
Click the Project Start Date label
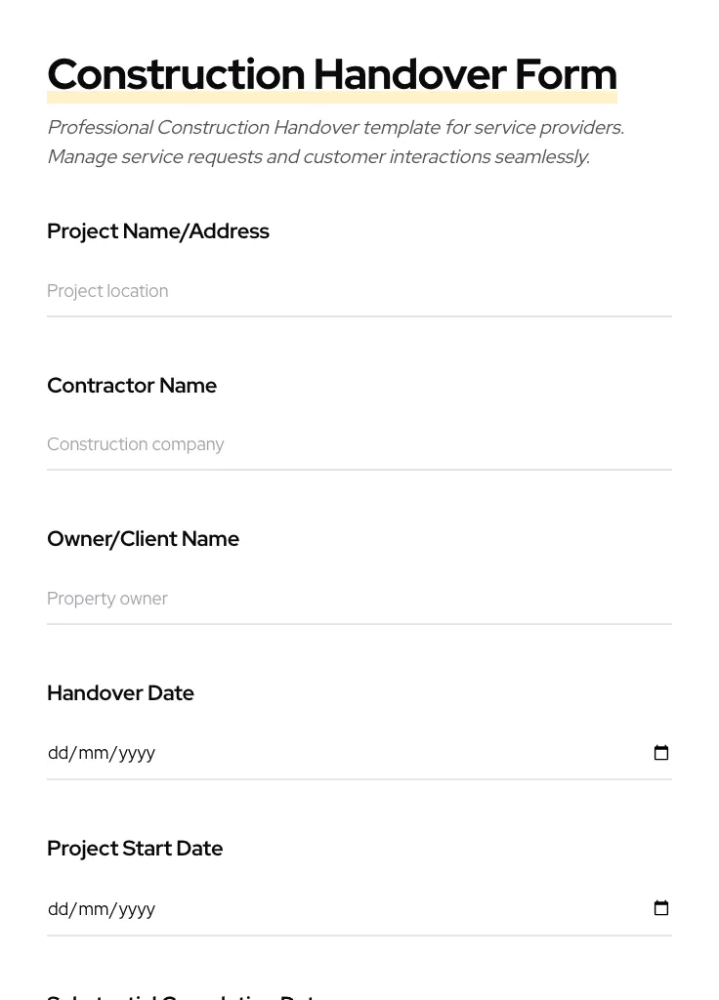coord(135,849)
